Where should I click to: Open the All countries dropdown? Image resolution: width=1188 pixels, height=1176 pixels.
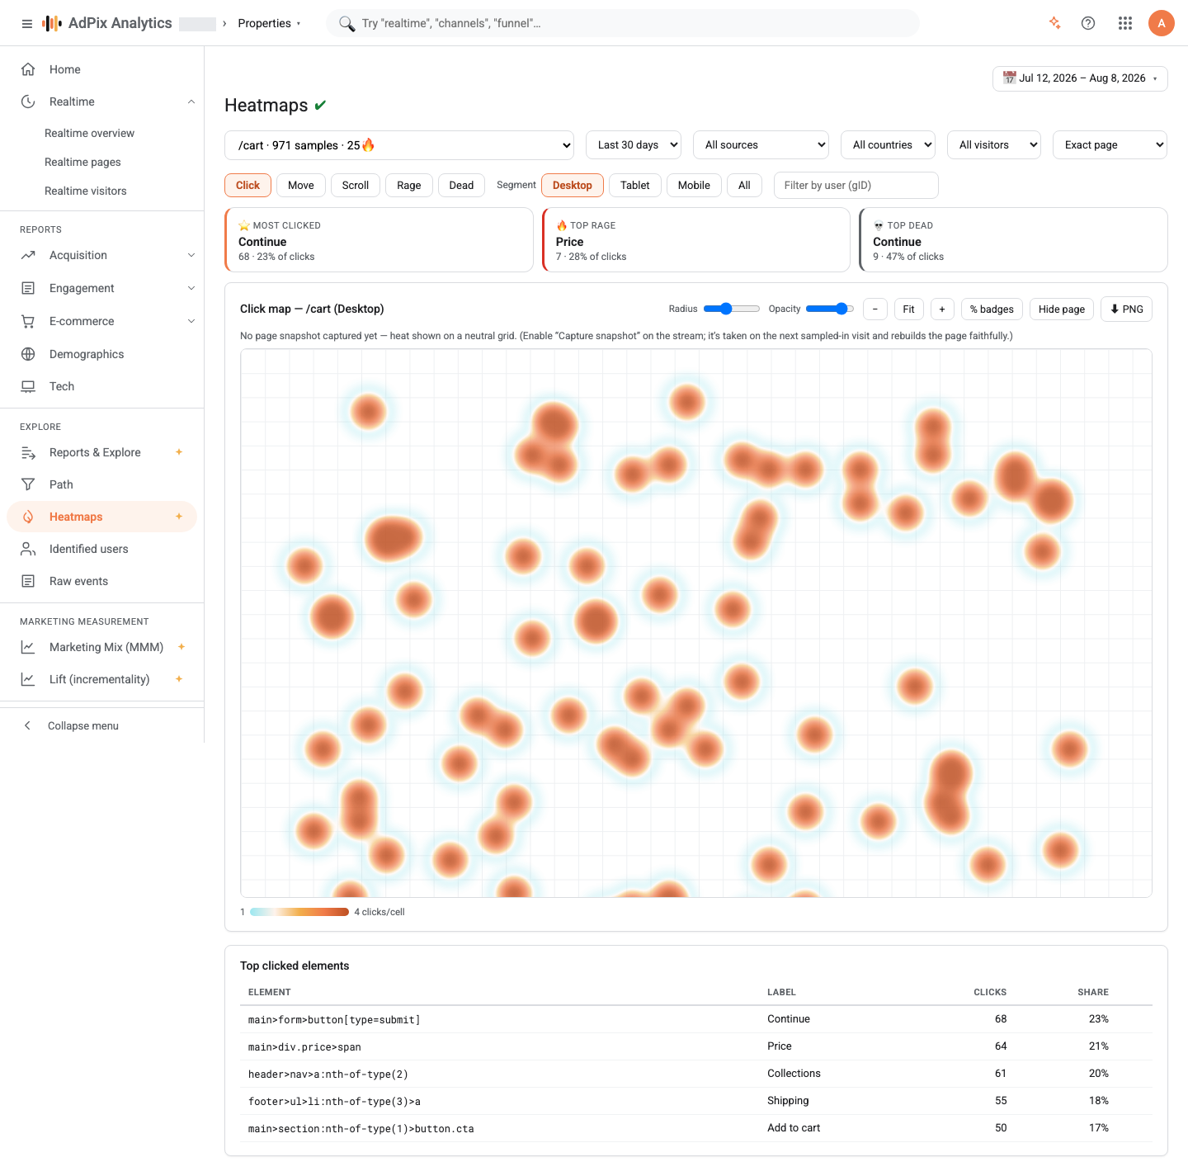[x=888, y=144]
